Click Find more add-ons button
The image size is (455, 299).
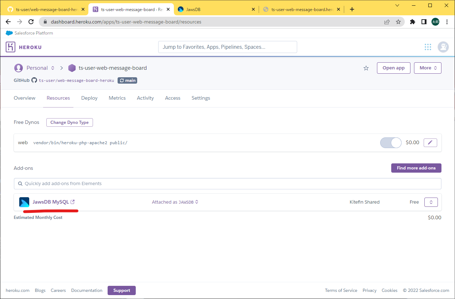[416, 168]
